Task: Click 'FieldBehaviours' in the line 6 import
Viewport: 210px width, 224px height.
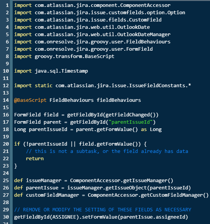Action: [148, 42]
